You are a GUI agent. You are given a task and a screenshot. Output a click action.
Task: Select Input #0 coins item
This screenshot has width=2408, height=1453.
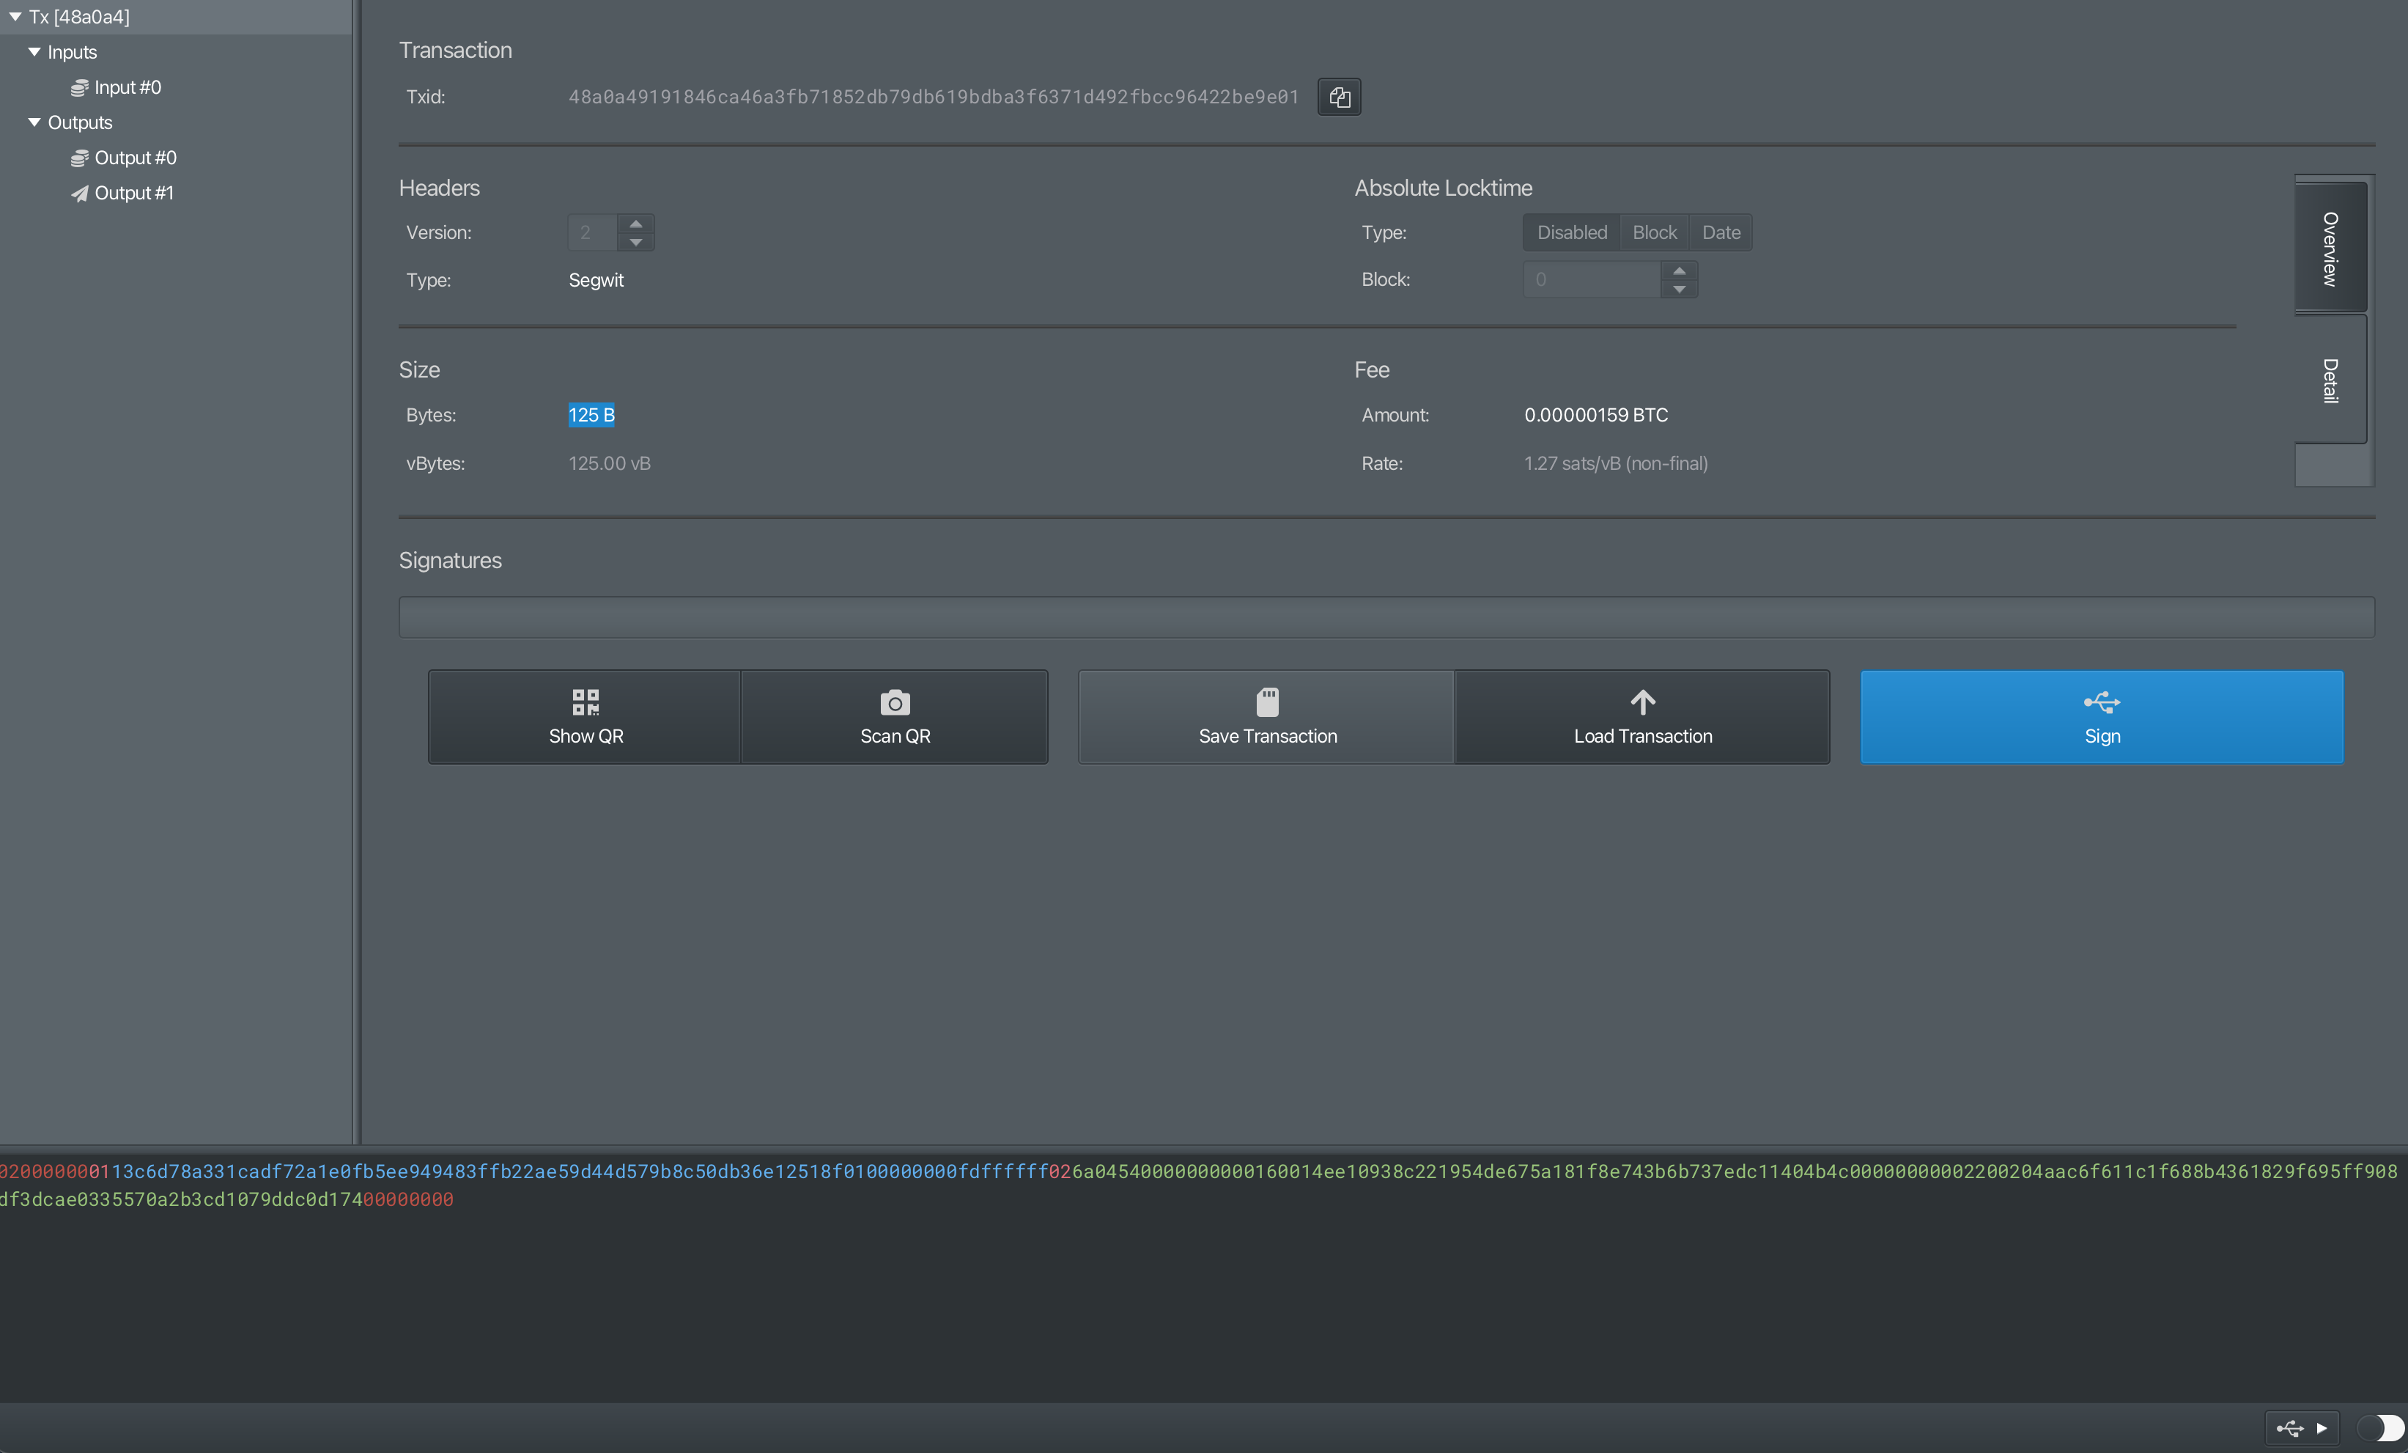(x=127, y=87)
